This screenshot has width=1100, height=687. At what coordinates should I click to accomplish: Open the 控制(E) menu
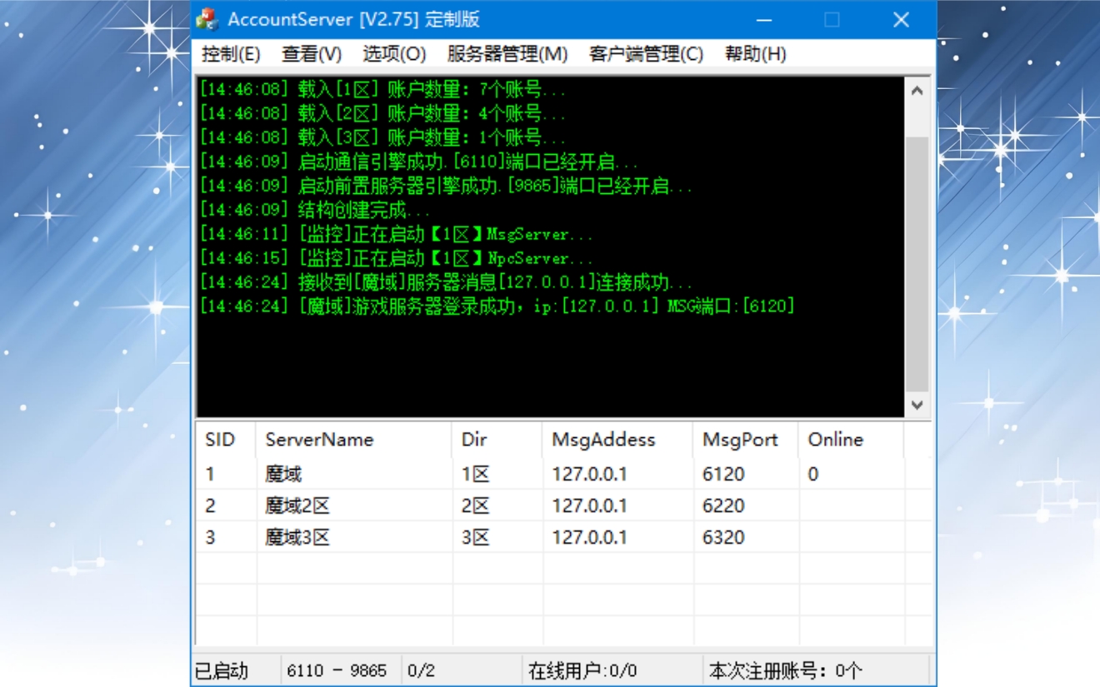pyautogui.click(x=231, y=54)
